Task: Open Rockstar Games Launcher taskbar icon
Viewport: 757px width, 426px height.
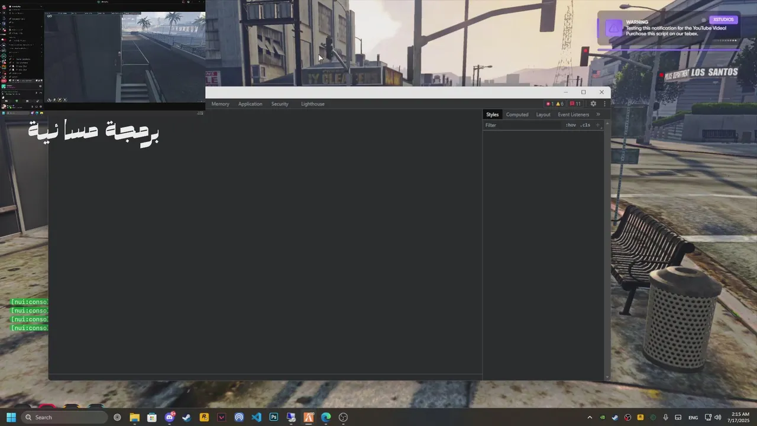Action: (204, 417)
